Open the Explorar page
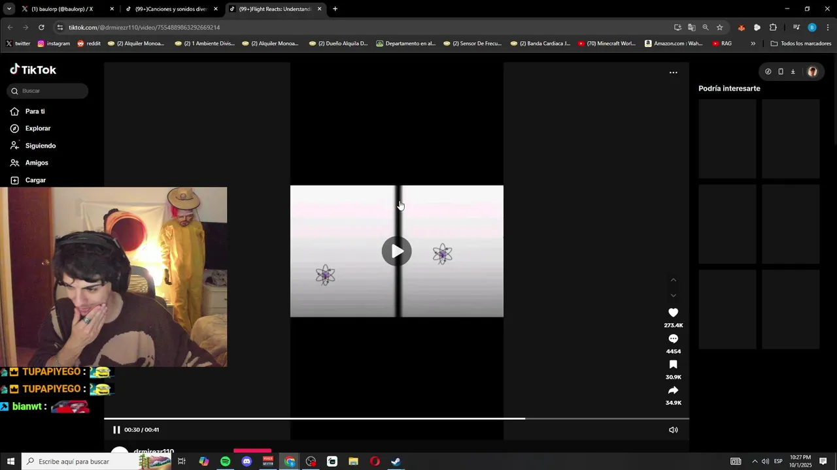 (38, 129)
